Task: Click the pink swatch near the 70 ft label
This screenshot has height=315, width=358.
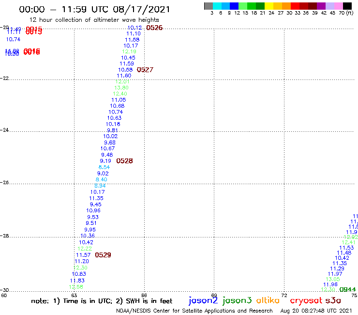Action: [339, 6]
